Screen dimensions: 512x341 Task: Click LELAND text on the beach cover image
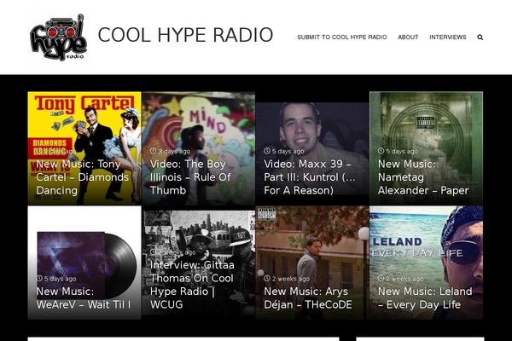coord(397,242)
